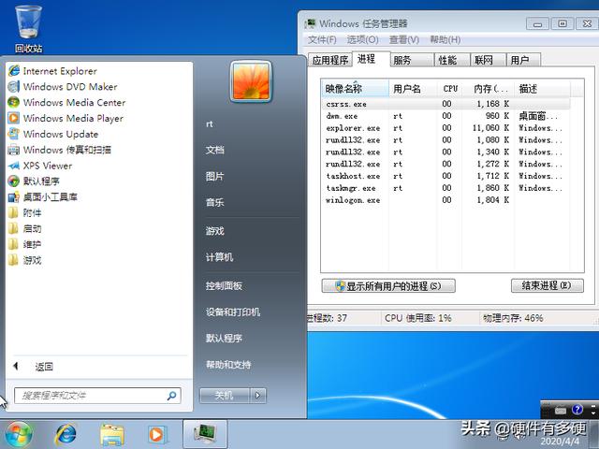This screenshot has height=449, width=599.
Task: Open the rt user folder link
Action: [x=210, y=124]
